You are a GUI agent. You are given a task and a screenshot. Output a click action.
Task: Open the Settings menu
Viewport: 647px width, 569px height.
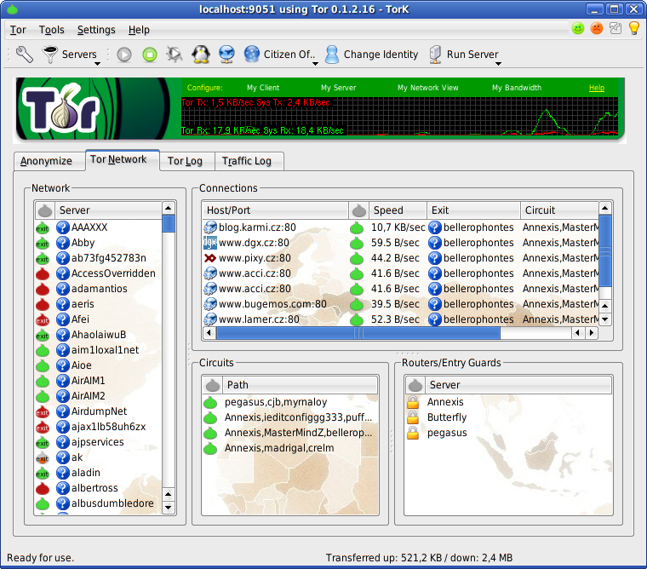pyautogui.click(x=96, y=30)
